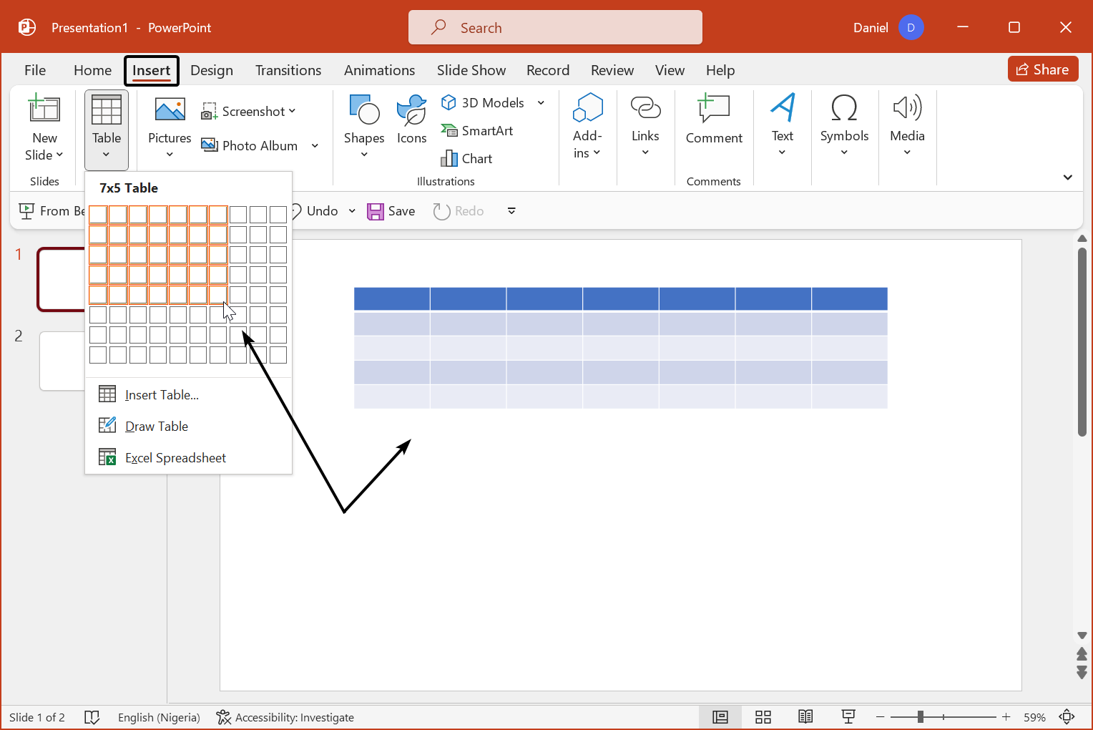
Task: Open the 3D Models dropdown arrow
Action: pos(541,103)
